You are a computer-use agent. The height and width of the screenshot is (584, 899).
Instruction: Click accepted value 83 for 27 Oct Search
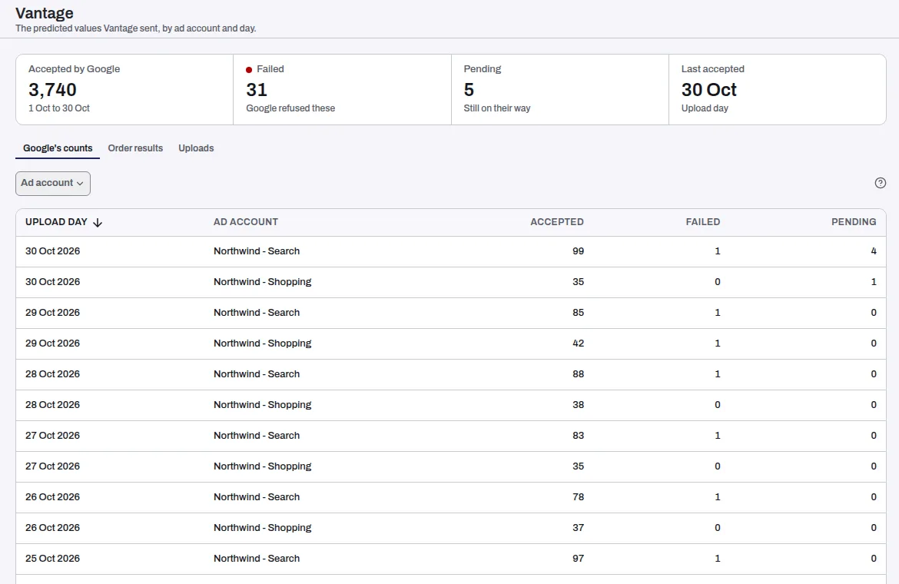[578, 436]
